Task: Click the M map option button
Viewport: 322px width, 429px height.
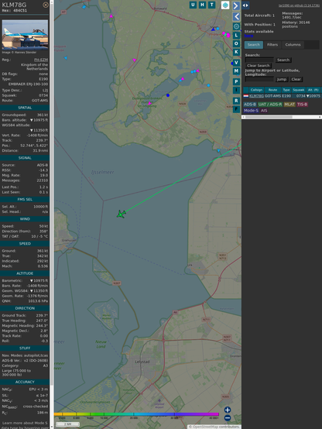Action: click(x=236, y=71)
